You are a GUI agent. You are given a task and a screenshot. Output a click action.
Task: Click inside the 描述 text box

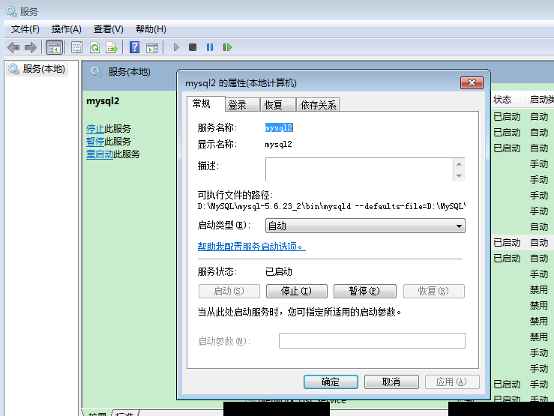[x=359, y=169]
